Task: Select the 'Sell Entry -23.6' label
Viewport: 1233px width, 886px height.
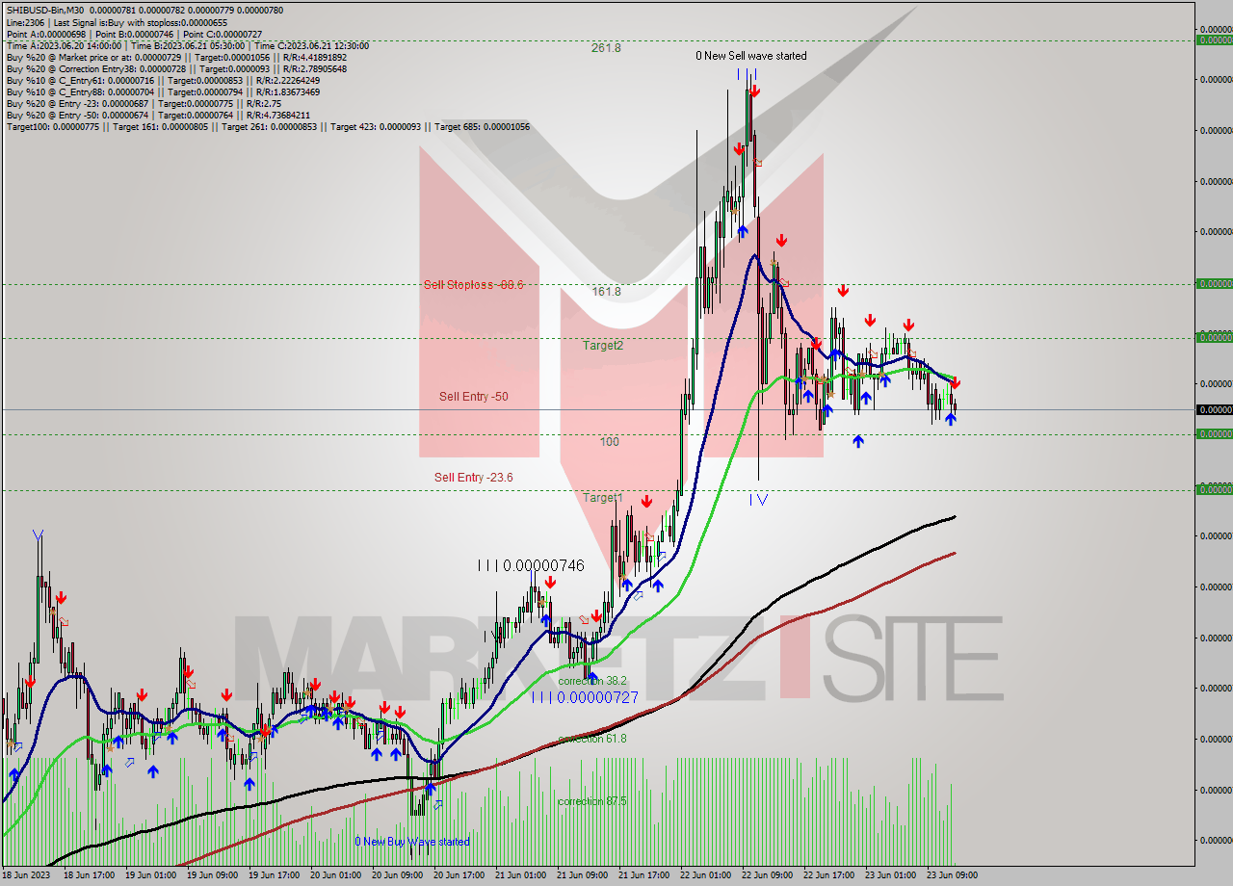Action: [473, 477]
